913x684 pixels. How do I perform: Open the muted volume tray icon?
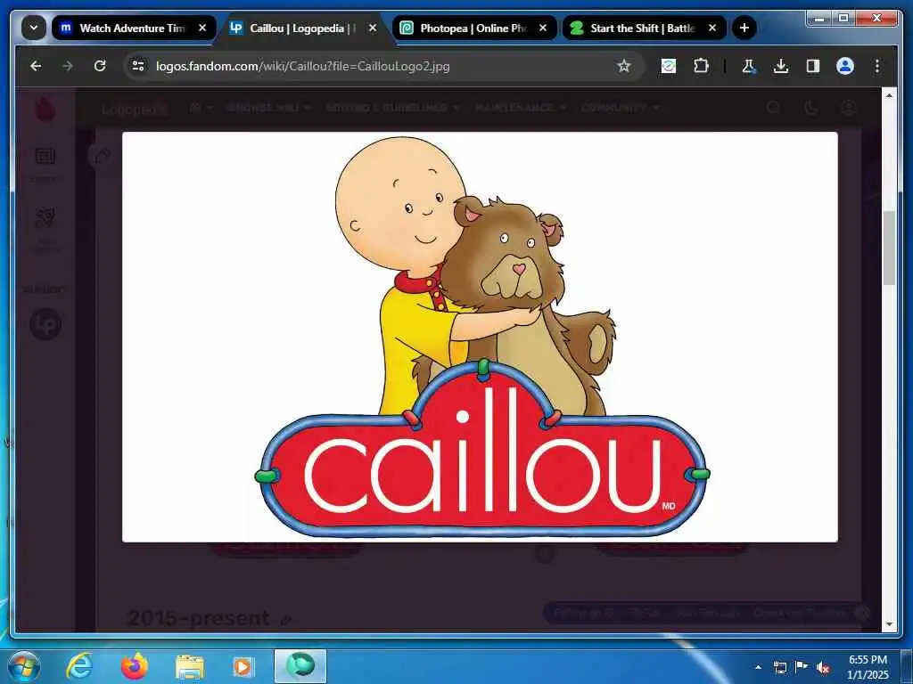point(823,668)
